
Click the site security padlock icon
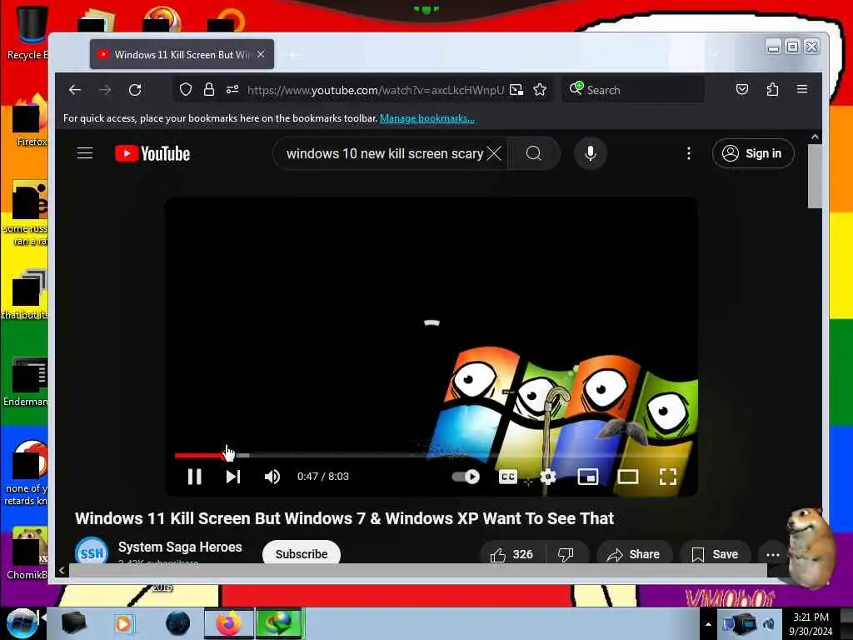(209, 89)
